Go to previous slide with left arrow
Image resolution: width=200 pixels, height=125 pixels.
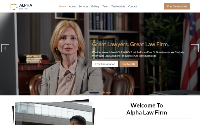coord(5,48)
